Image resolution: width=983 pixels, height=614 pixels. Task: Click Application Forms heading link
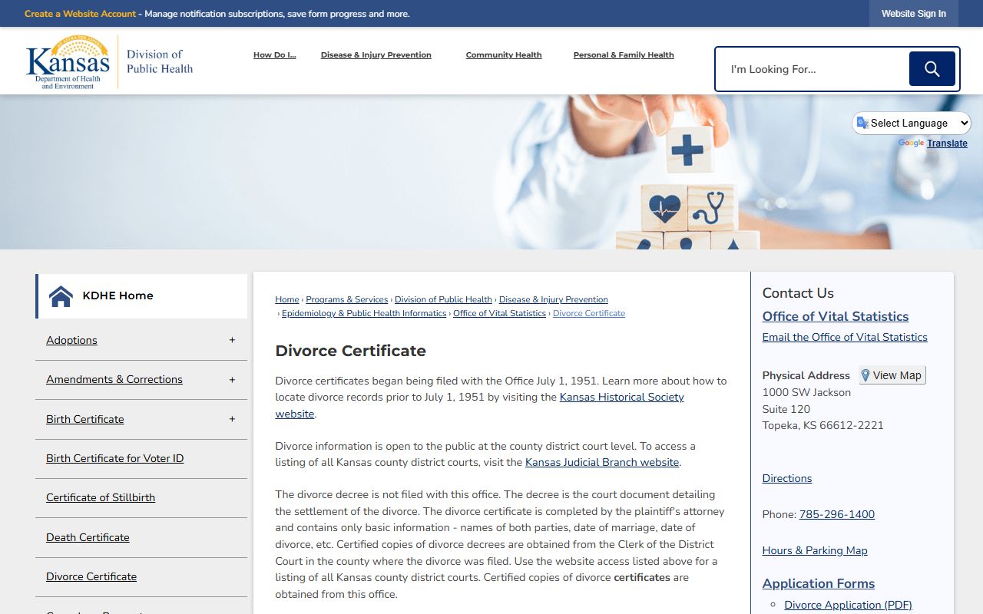819,583
